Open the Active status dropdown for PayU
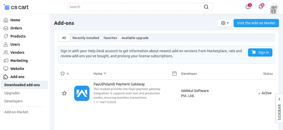The image size is (283, 130). (265, 93)
